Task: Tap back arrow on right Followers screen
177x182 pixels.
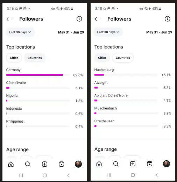Action: [97, 19]
